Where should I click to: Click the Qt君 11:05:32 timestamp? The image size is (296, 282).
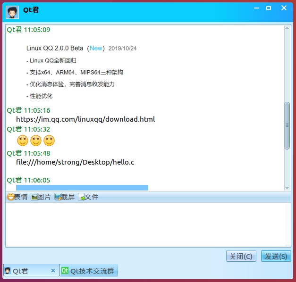click(28, 129)
